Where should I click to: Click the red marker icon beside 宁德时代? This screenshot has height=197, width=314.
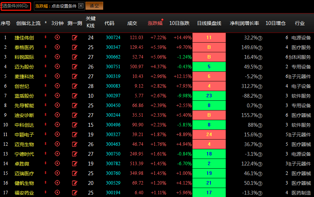[45, 153]
